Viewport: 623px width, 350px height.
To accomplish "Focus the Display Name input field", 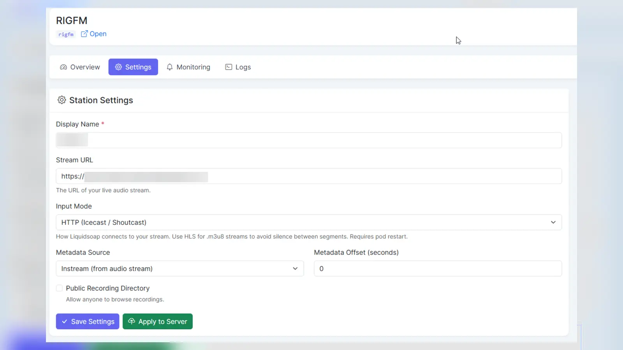I will pyautogui.click(x=309, y=140).
